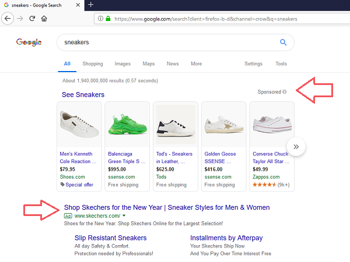Viewport: 350px width, 262px height.
Task: Go to the browser home page icon
Action: point(44,19)
